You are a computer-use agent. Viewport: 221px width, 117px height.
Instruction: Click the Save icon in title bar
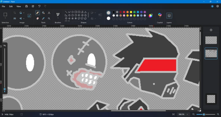[27, 6]
